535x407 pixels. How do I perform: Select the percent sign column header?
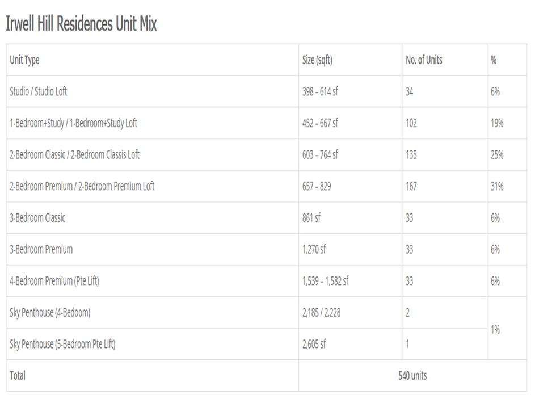494,60
